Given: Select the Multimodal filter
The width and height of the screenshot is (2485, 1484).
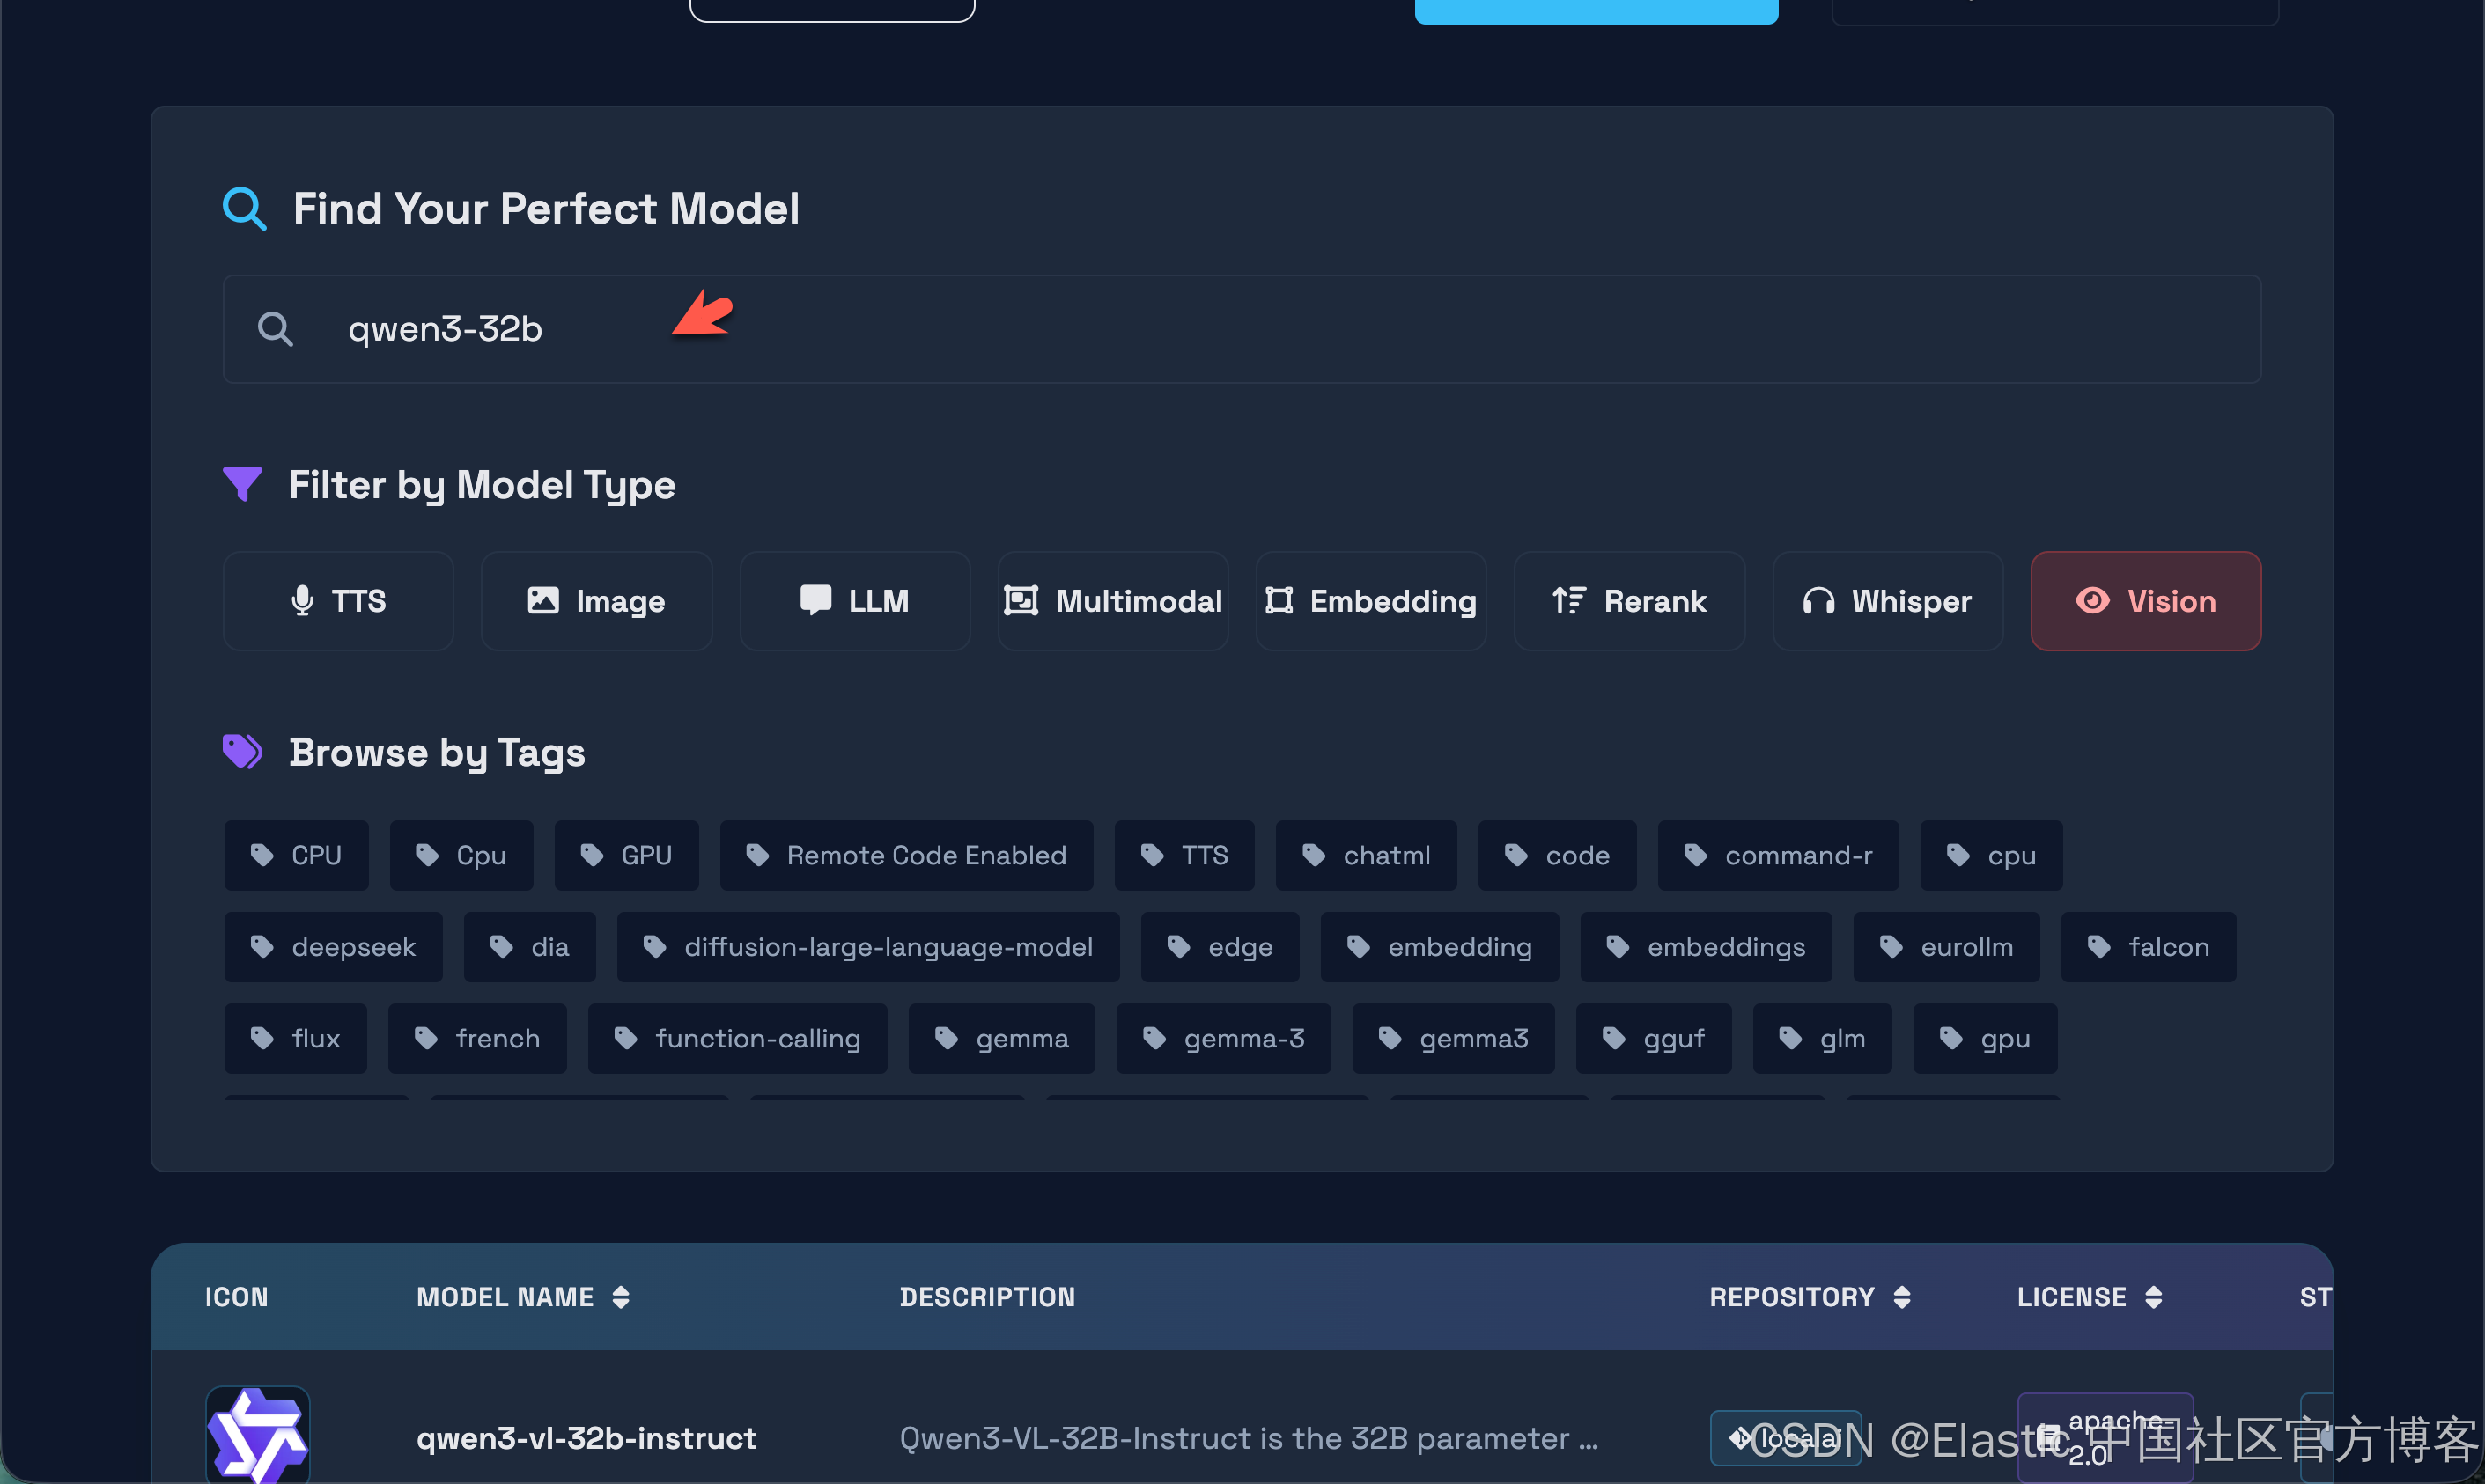Looking at the screenshot, I should point(1112,601).
